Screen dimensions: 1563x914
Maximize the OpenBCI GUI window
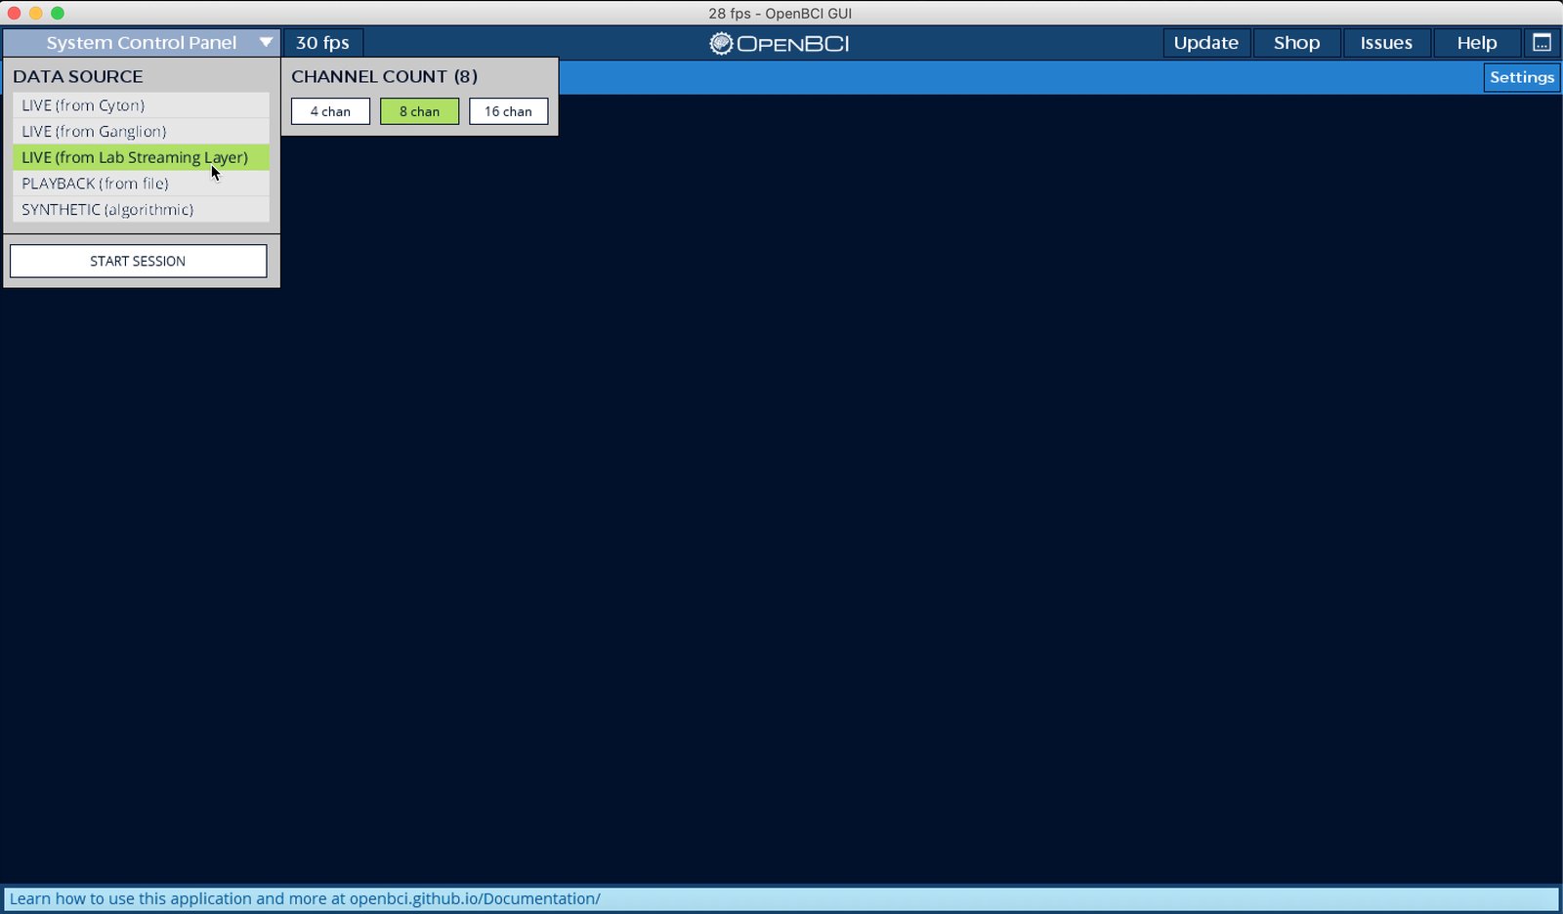[57, 13]
